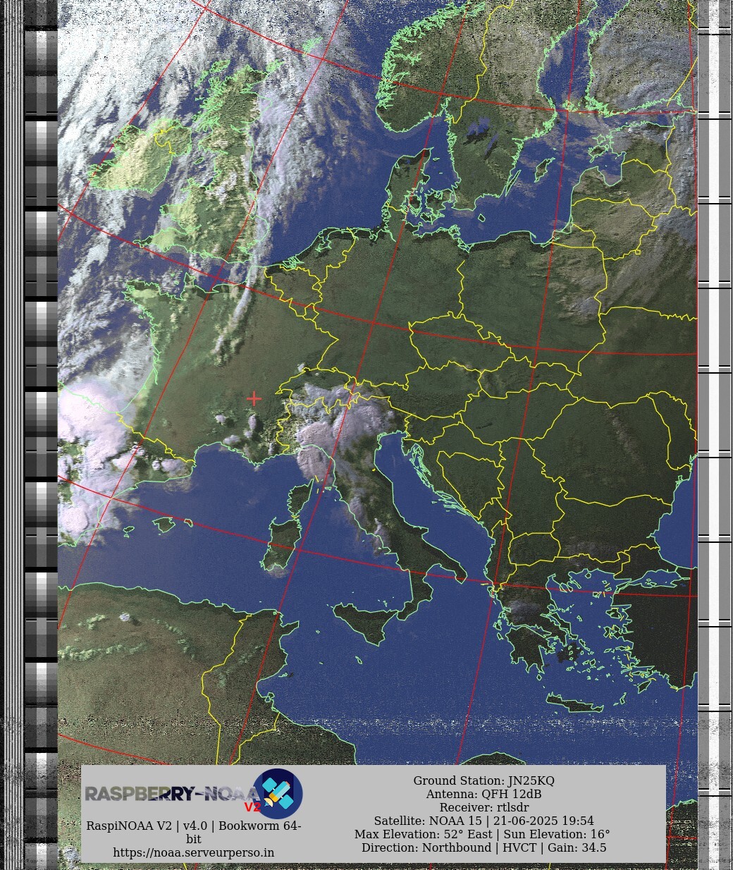Select the 'RaspiNOAA V2 | v4.0 | Bookworm 64-bit' text
The height and width of the screenshot is (870, 733).
point(194,832)
